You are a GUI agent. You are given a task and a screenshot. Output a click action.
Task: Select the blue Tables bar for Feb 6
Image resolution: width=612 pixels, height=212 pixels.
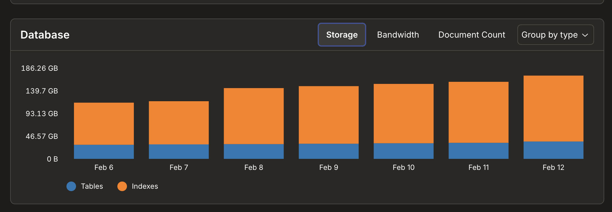tap(104, 152)
